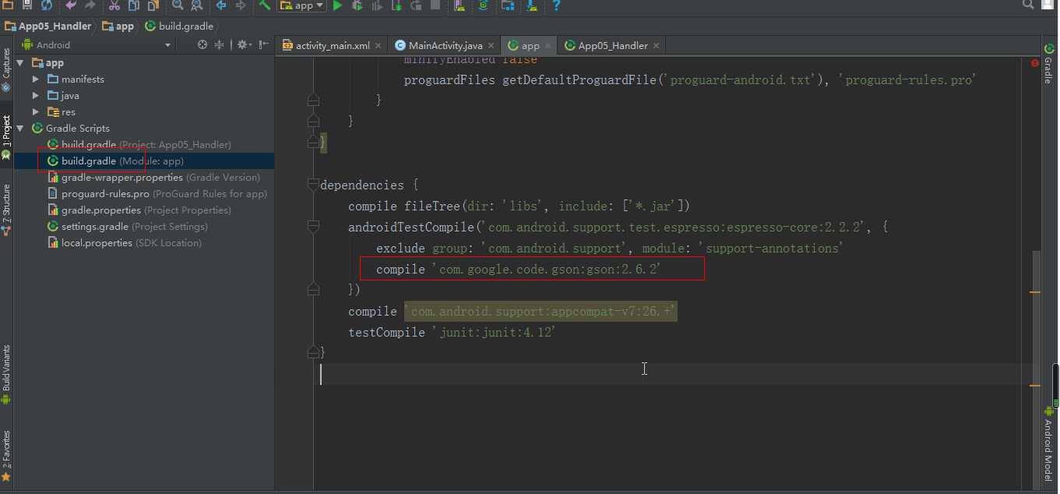Screen dimensions: 1060x494
Task: Close the activity_main.xml tab
Action: coord(378,45)
